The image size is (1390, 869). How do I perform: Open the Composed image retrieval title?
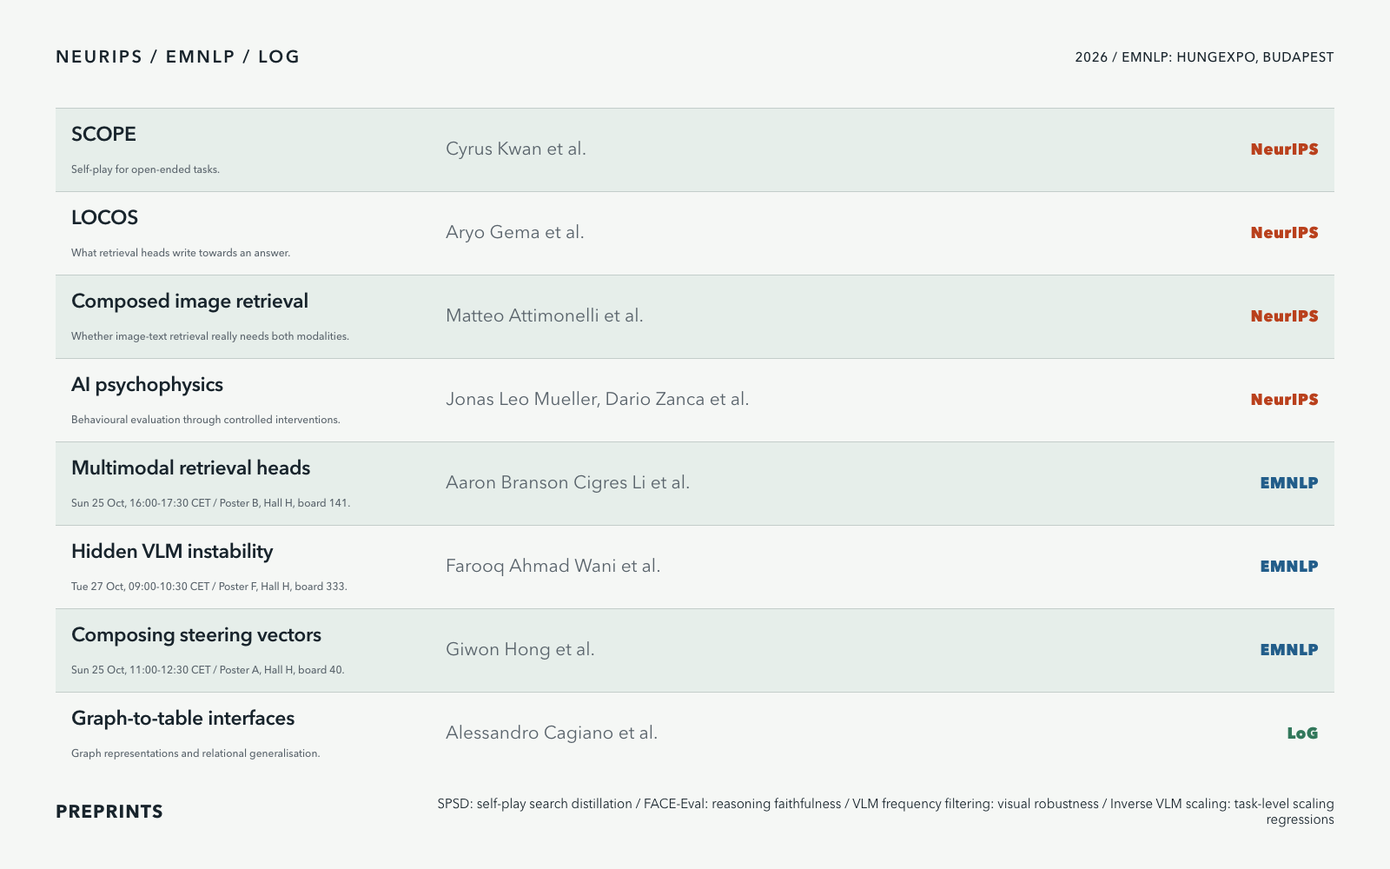tap(189, 301)
